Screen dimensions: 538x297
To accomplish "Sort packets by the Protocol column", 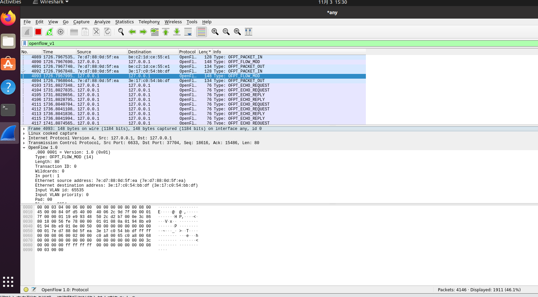I will [188, 52].
